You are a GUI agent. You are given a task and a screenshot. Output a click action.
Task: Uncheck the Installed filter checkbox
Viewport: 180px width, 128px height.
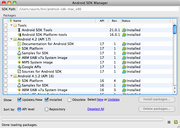pos(47,100)
